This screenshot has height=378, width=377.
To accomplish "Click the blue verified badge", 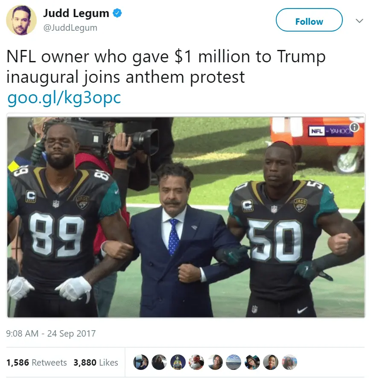I will 117,13.
